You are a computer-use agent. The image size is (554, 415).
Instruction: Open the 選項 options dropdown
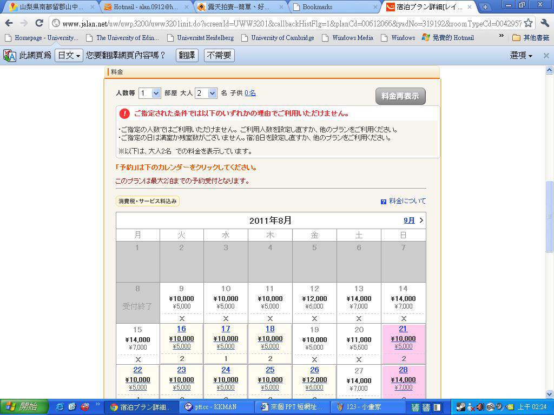coord(521,56)
